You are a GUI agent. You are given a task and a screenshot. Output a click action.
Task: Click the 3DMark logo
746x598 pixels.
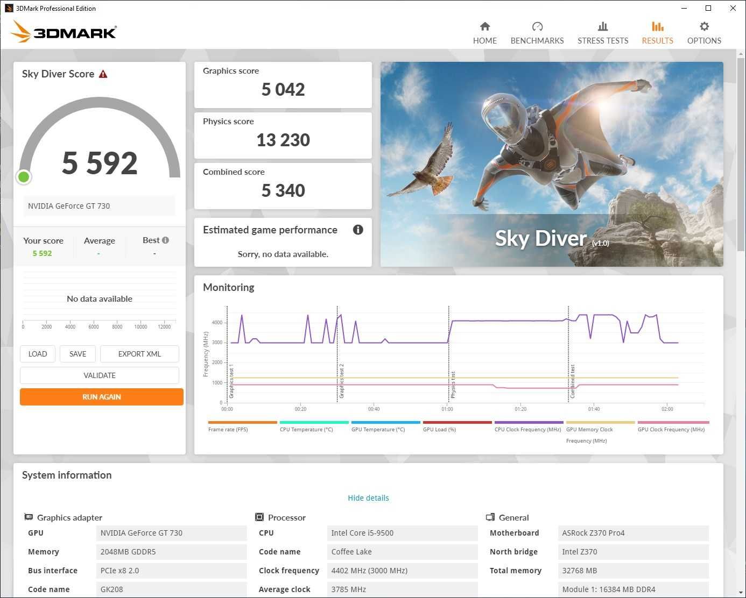(64, 32)
